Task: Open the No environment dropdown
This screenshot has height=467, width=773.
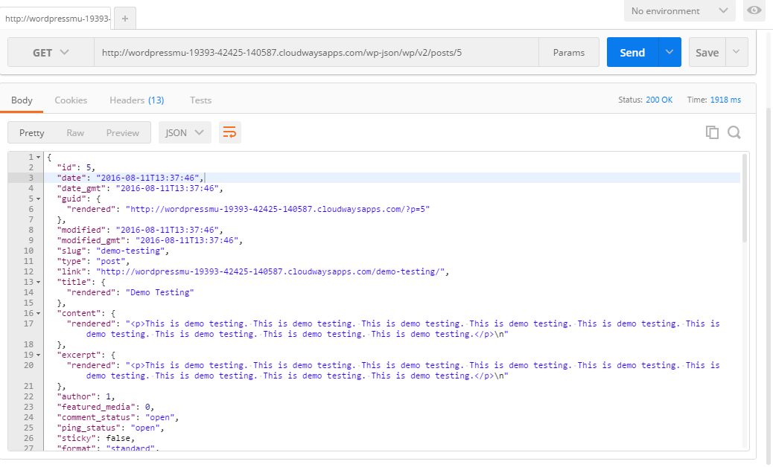Action: (x=679, y=11)
